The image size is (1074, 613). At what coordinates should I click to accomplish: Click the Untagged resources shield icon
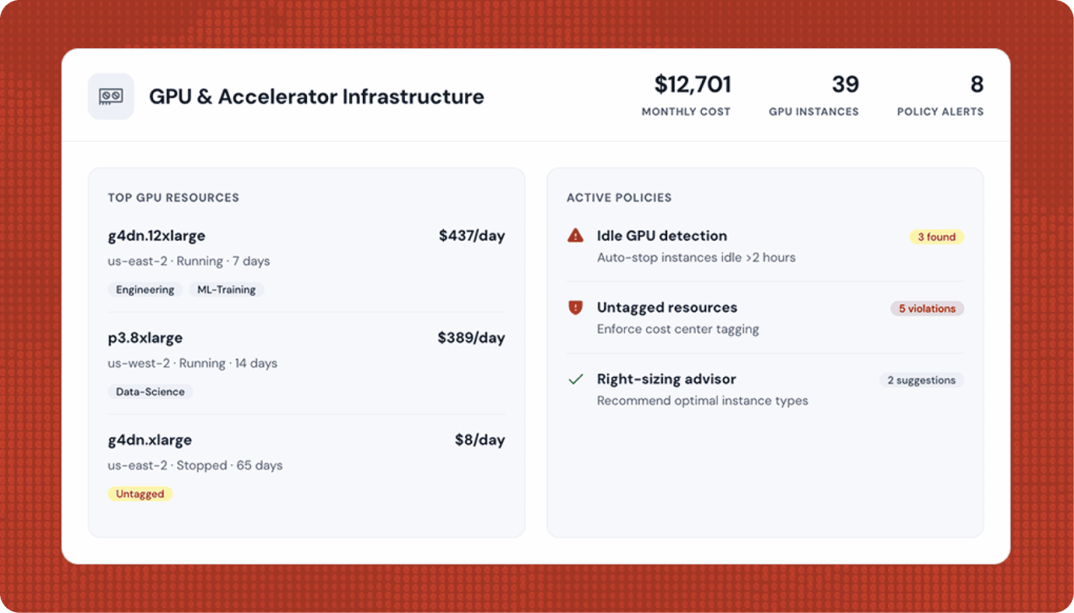tap(575, 308)
